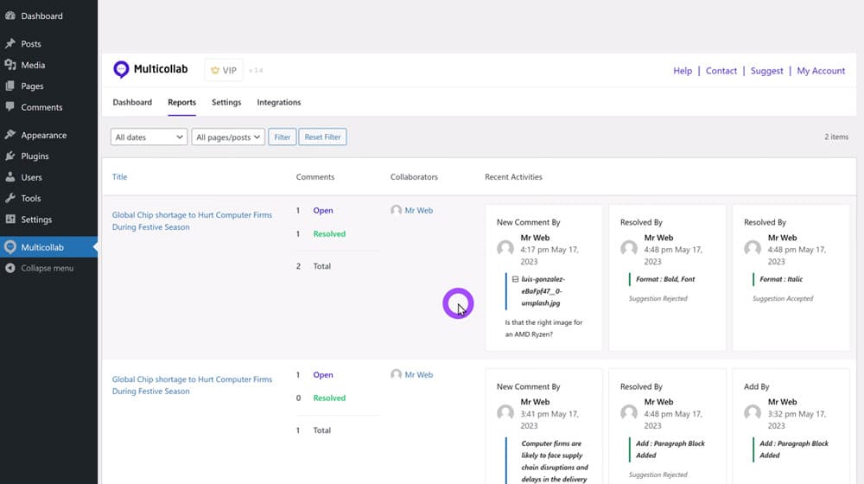Click "Is that the right image" comment text
This screenshot has height=484, width=864.
[543, 328]
